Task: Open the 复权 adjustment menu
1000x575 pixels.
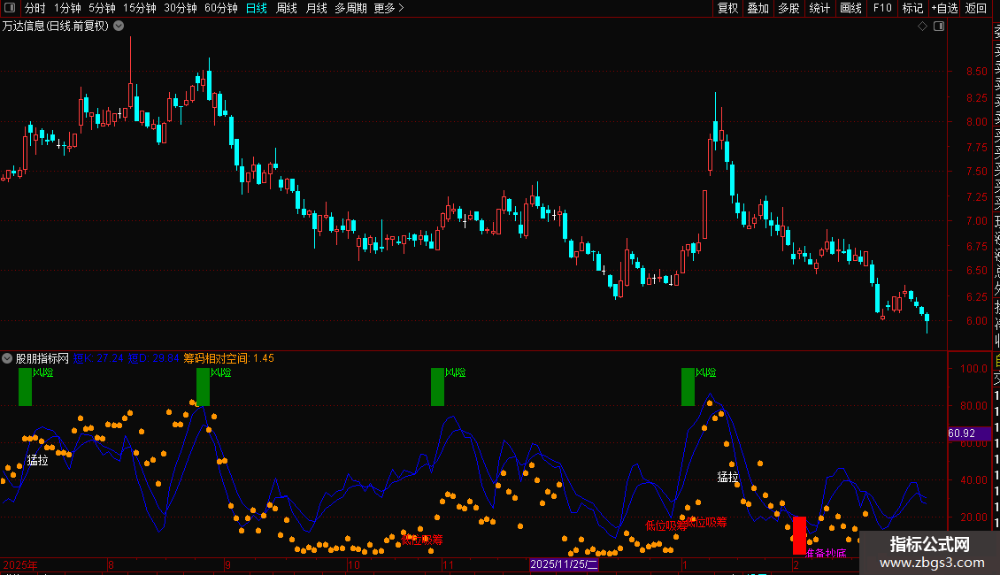Action: pos(727,8)
